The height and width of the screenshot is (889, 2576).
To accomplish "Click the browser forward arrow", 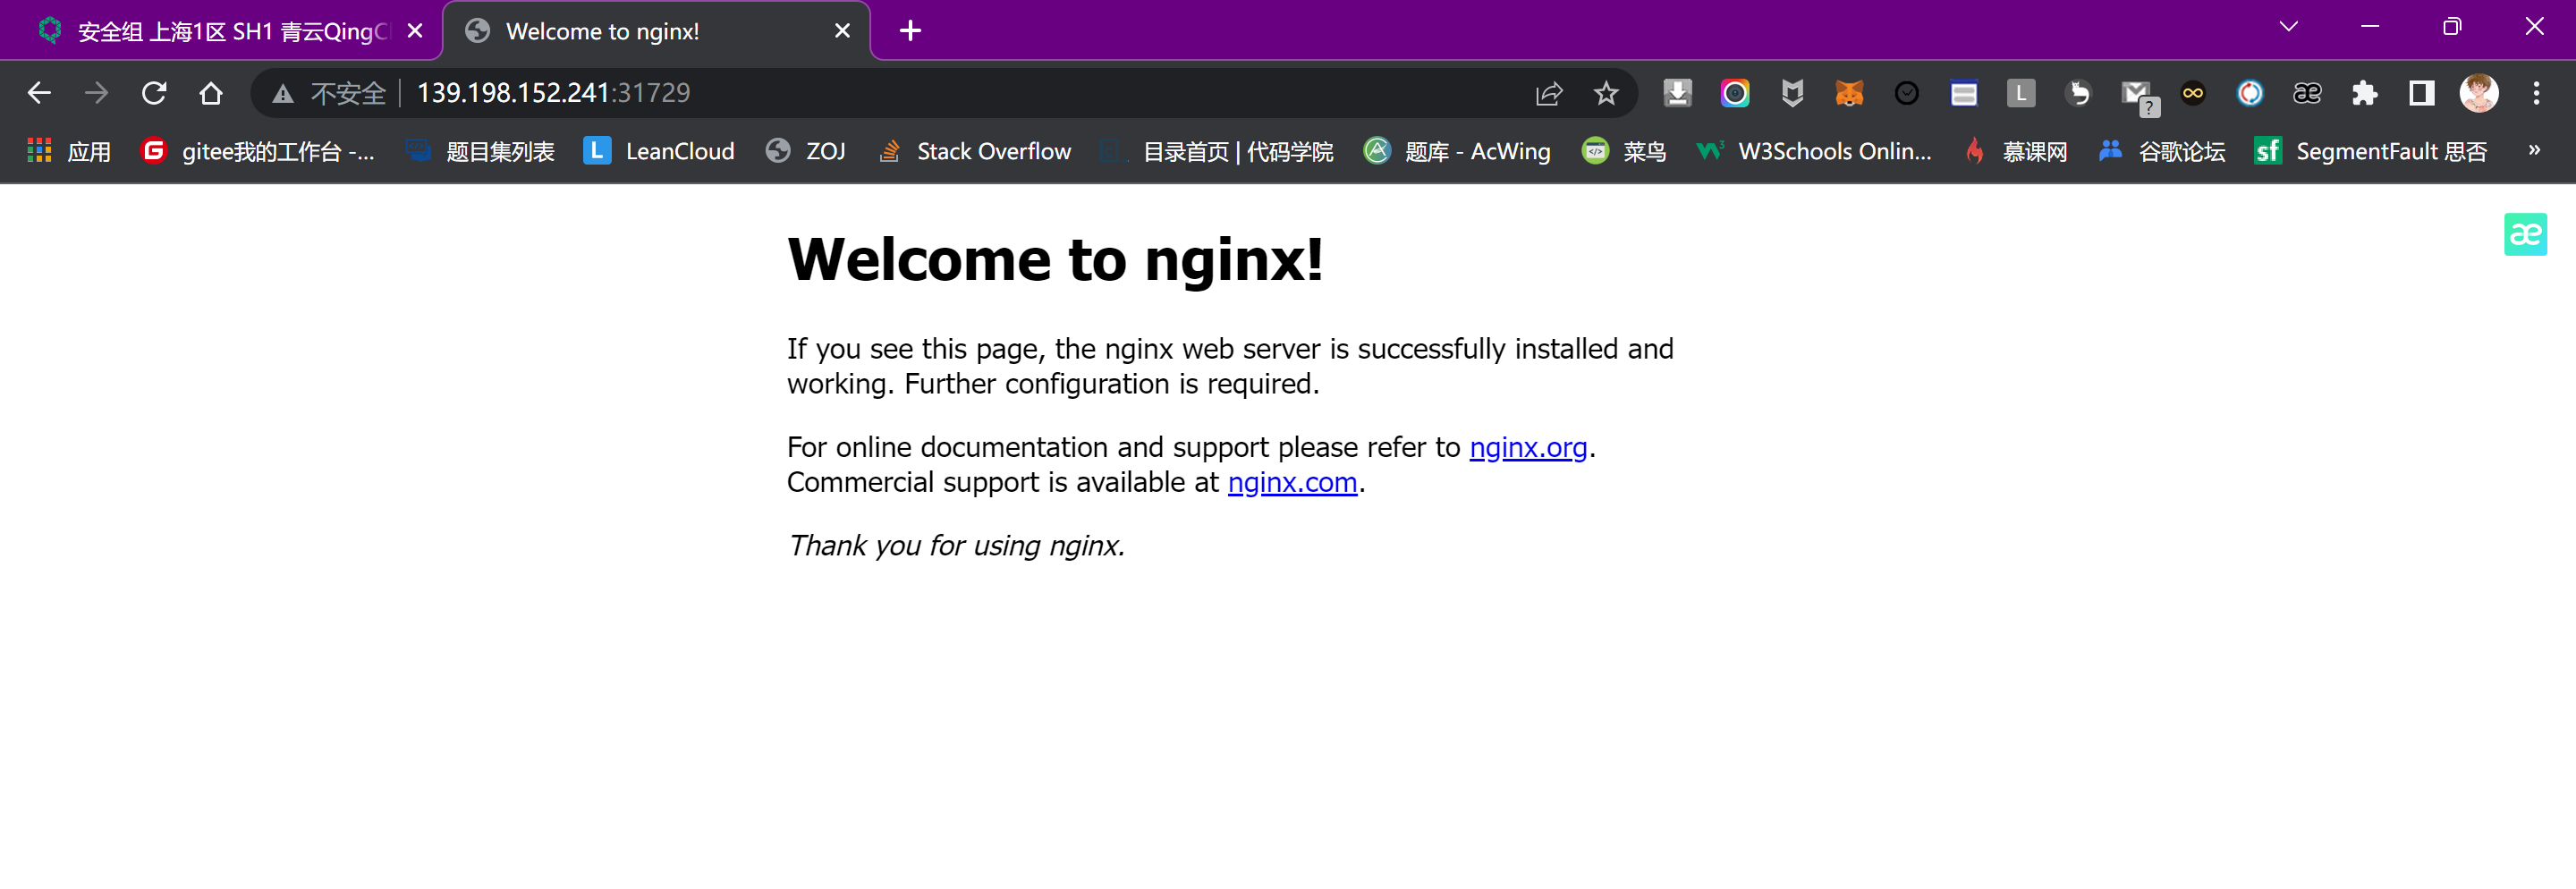I will click(x=97, y=93).
